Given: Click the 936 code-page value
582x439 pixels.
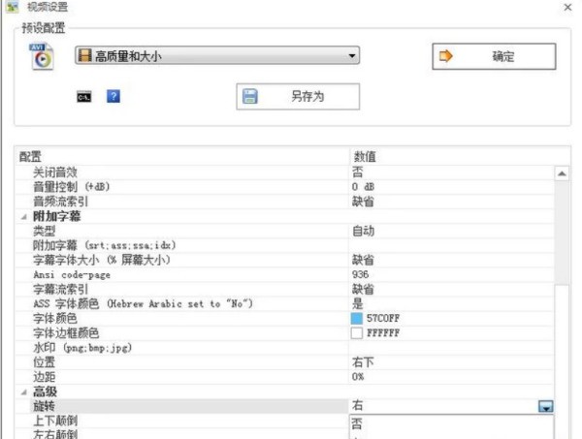Looking at the screenshot, I should click(360, 275).
